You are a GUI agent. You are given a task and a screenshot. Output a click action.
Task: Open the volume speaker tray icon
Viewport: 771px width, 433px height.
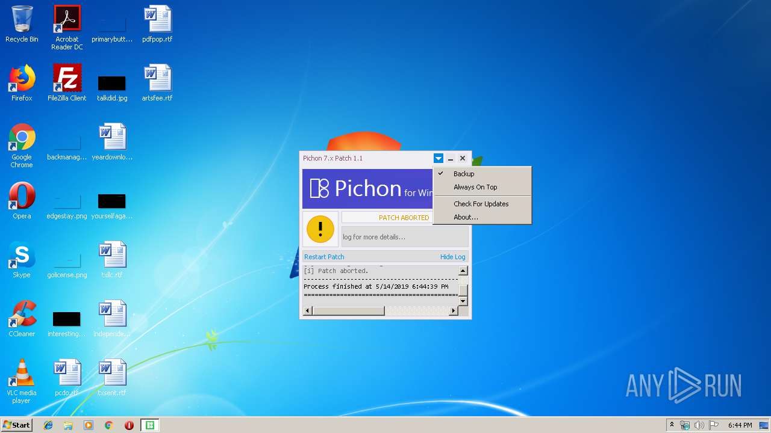699,425
